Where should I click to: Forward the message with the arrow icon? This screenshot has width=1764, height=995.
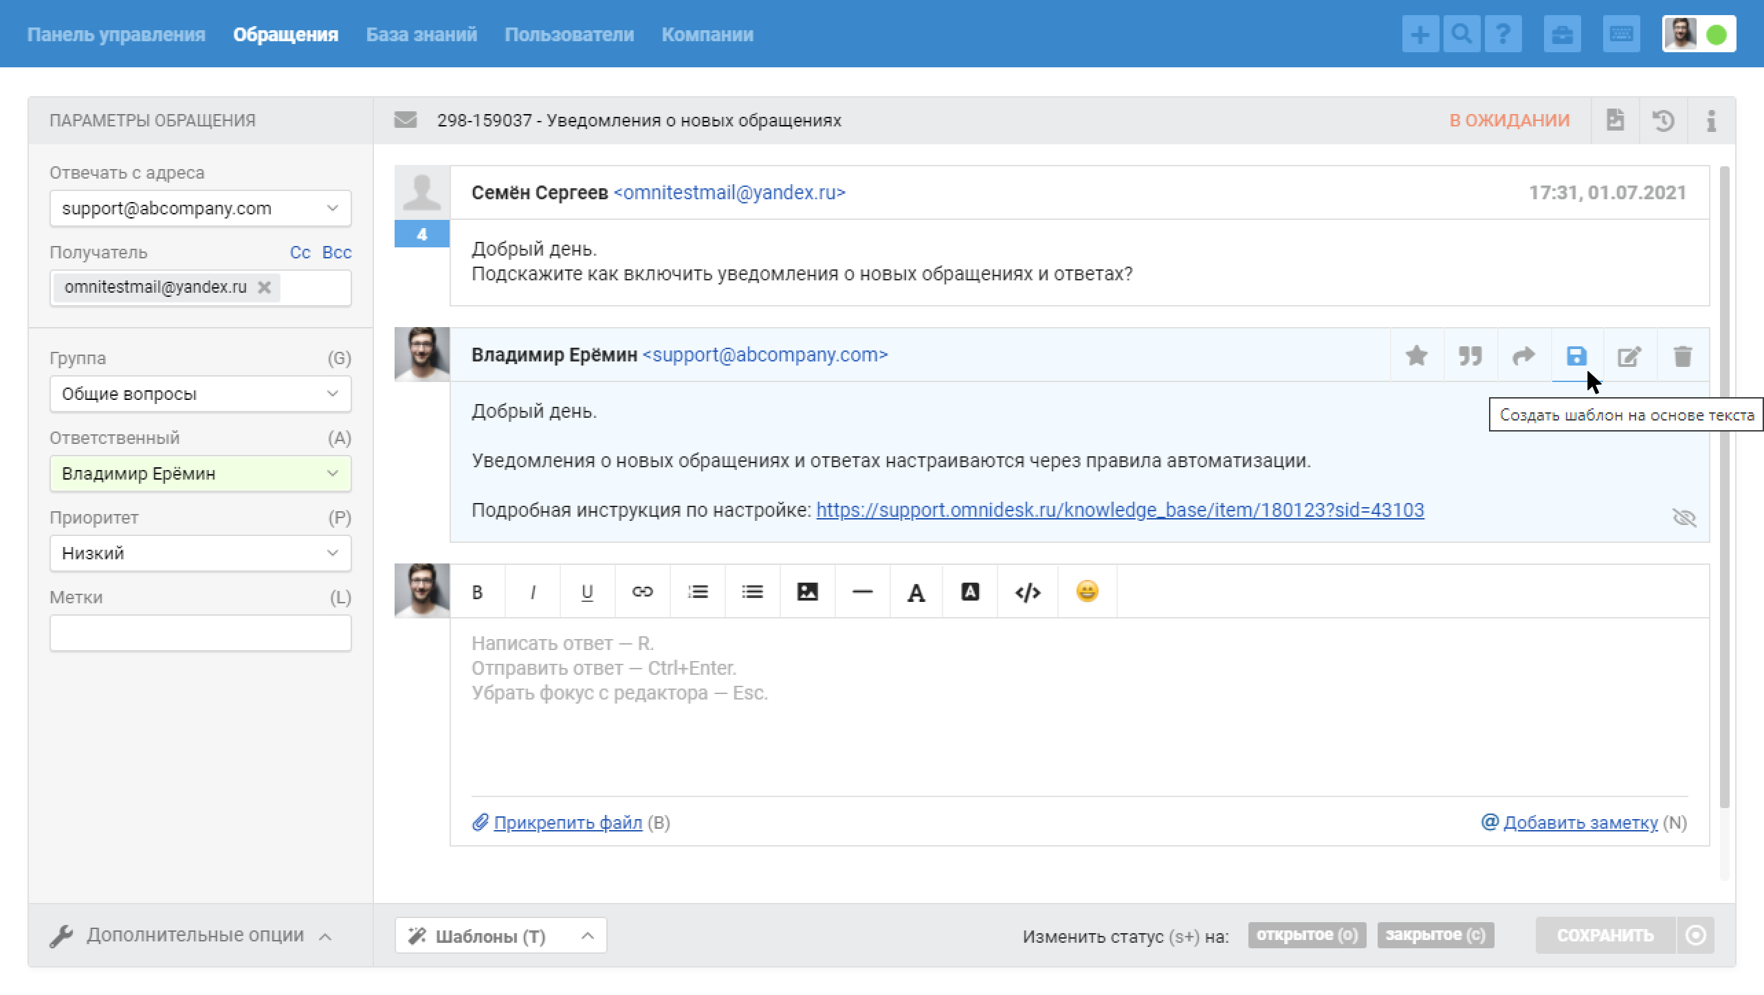coord(1523,356)
